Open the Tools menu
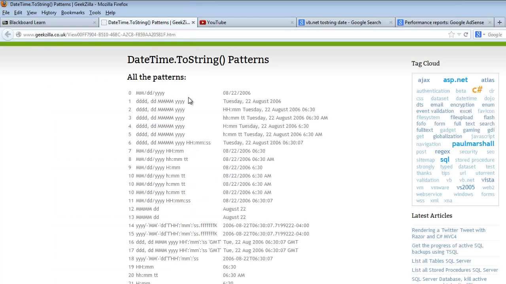Screen dimensions: 506x284 [95, 13]
